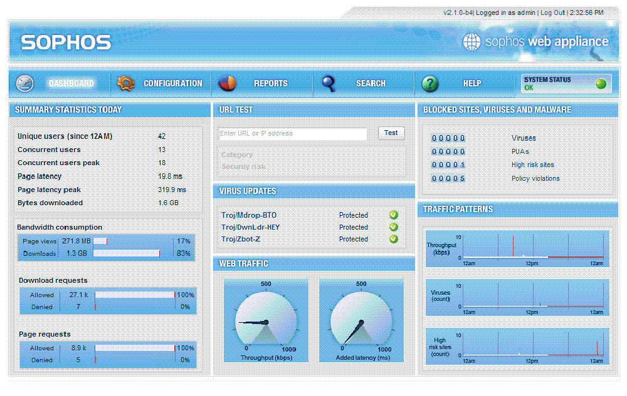Click the Downloads 1.3 GB value
Image resolution: width=627 pixels, height=396 pixels.
tap(76, 253)
